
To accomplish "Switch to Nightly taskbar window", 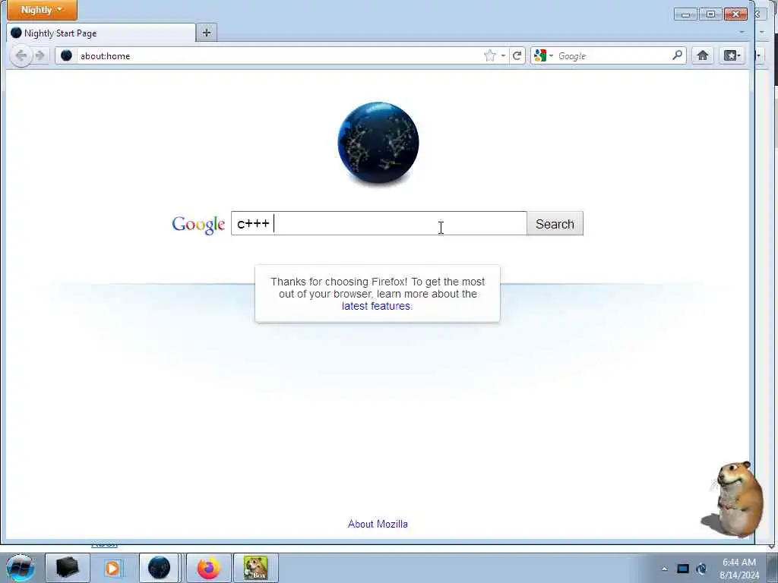I will [x=159, y=568].
